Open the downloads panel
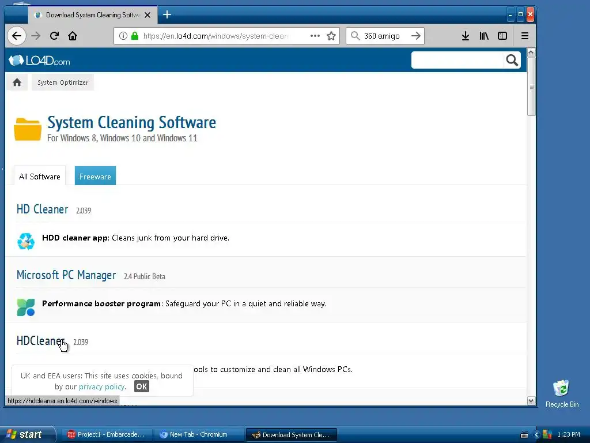590x443 pixels. [x=466, y=36]
